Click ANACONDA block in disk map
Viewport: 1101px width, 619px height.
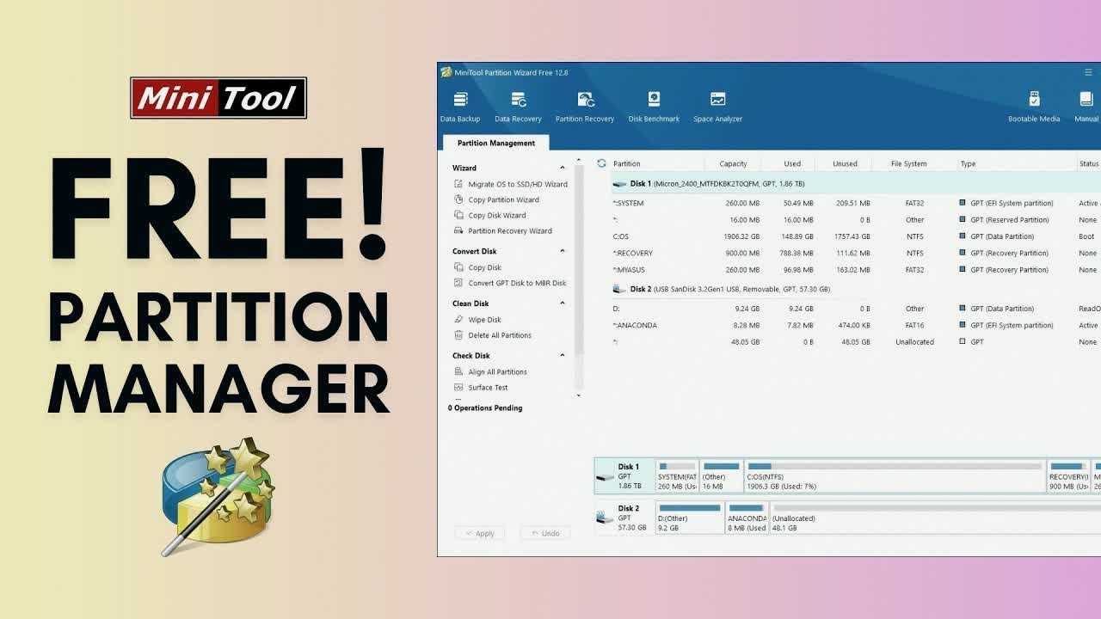747,518
